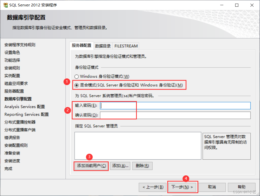The height and width of the screenshot is (196, 260).
Task: Click the SQL Server 管理员对数据库引擎 info text
Action: tap(225, 142)
